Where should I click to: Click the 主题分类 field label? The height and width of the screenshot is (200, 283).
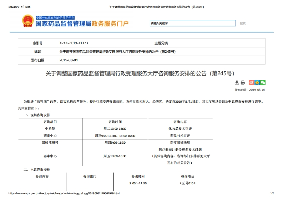(x=161, y=43)
